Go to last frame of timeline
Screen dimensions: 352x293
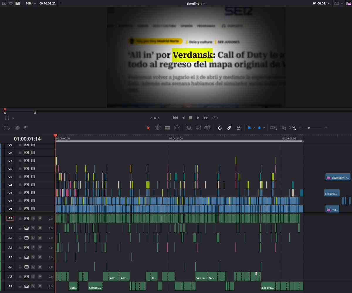(x=206, y=118)
